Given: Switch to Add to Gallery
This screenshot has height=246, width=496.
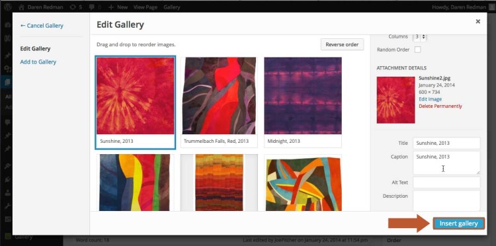Looking at the screenshot, I should (38, 62).
